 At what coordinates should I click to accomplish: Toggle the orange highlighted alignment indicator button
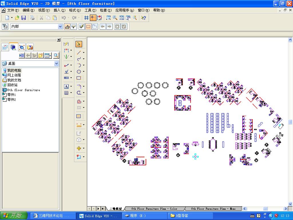93,18
